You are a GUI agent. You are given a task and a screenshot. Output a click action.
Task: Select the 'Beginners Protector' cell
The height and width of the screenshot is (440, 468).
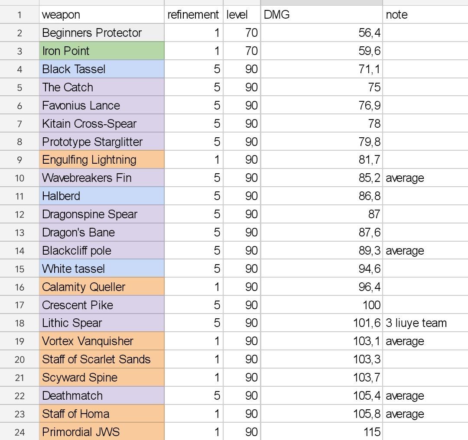click(x=101, y=33)
